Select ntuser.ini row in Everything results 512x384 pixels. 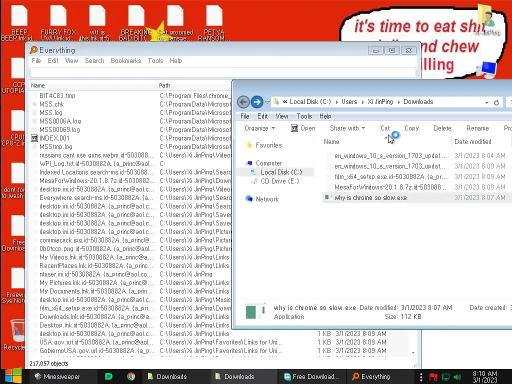[x=95, y=274]
